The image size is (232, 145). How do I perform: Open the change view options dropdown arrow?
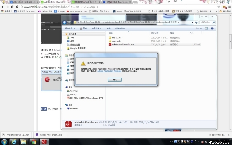pos(201,28)
